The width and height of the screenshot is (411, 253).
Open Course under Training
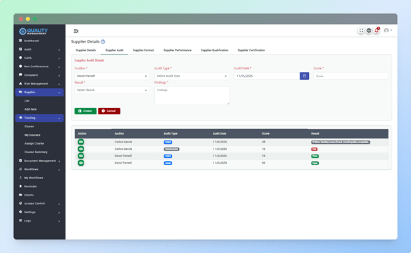[x=29, y=126]
